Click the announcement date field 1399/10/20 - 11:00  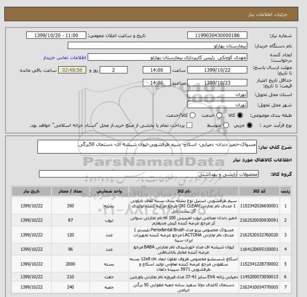pyautogui.click(x=56, y=36)
